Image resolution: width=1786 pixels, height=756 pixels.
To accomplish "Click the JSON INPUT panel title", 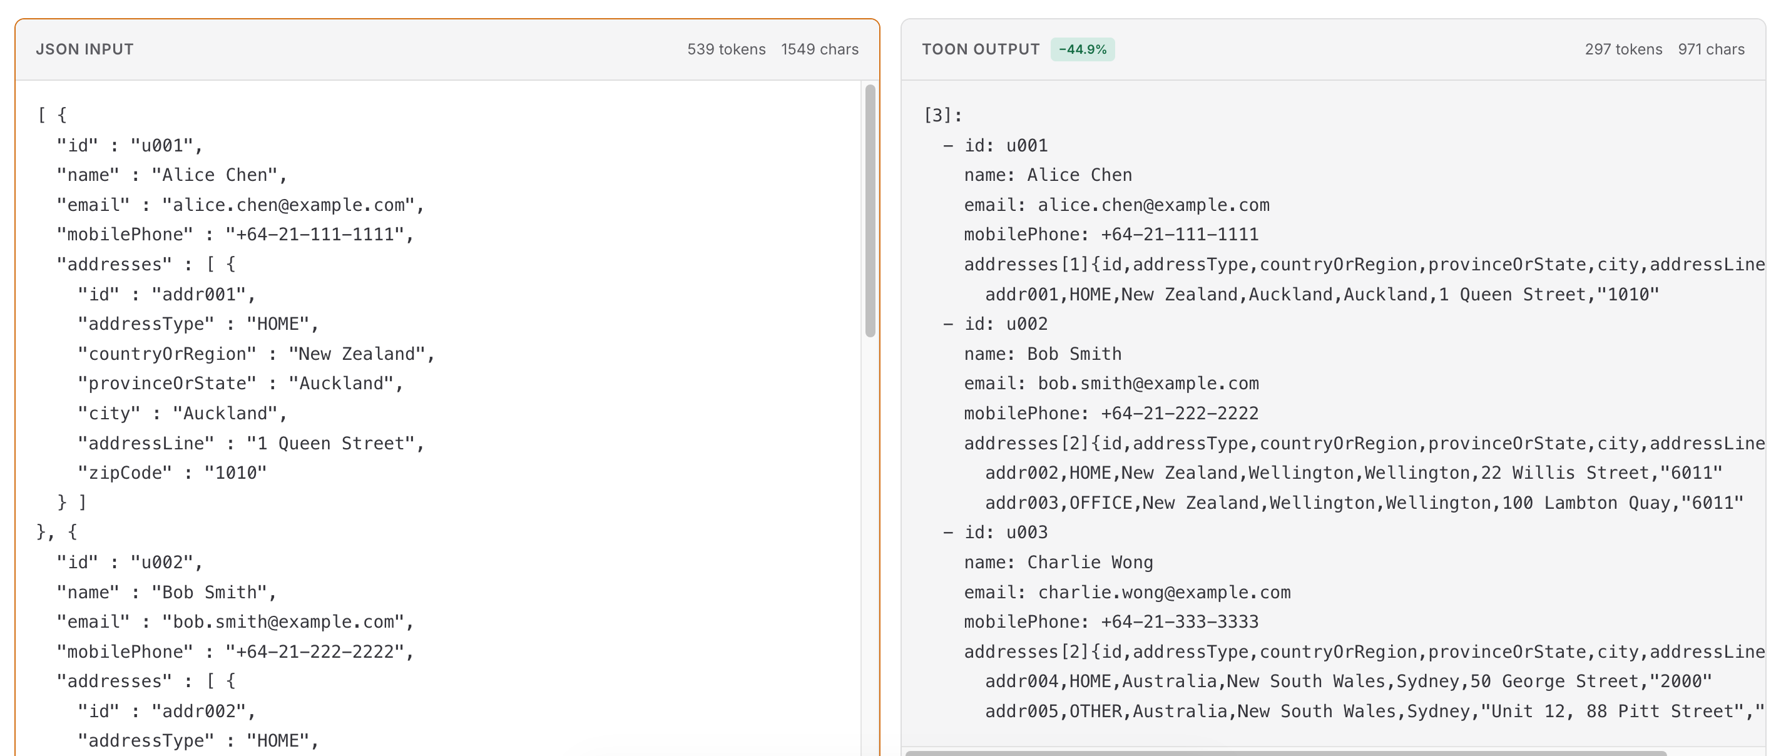I will pos(84,49).
